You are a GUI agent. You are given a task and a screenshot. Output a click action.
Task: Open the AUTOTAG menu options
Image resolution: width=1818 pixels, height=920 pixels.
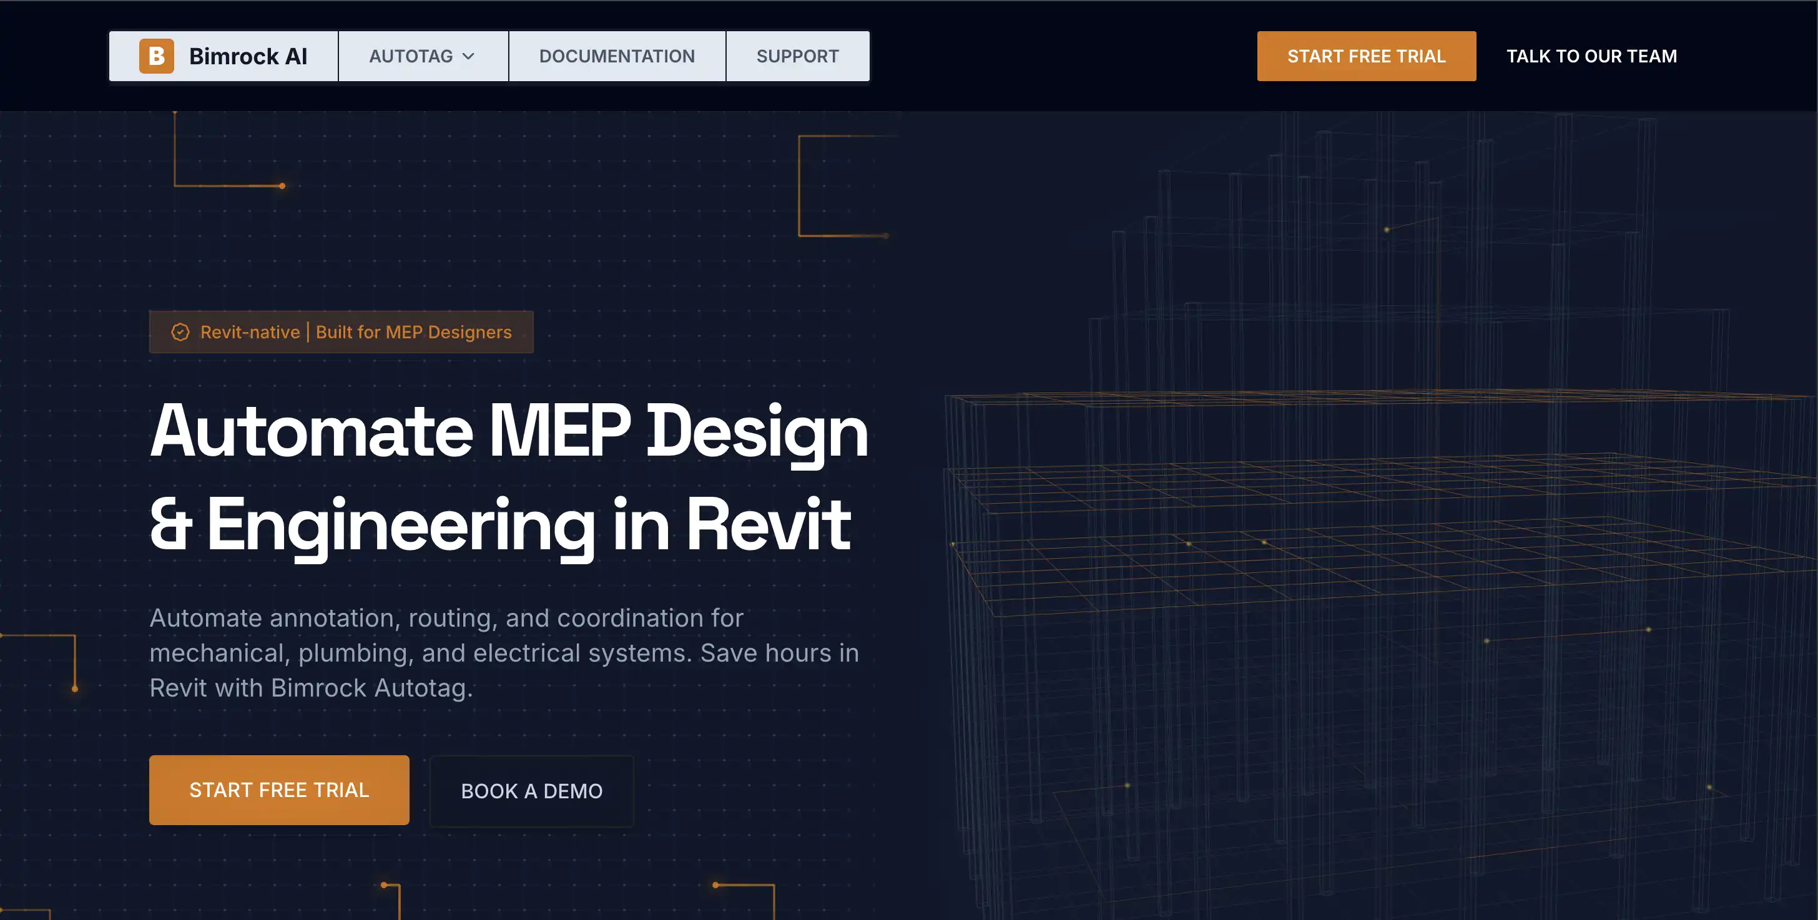(422, 56)
